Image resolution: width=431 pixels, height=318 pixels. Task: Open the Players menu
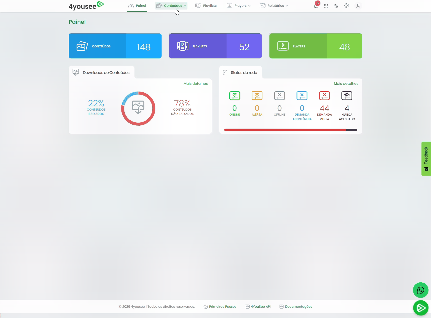coord(239,6)
